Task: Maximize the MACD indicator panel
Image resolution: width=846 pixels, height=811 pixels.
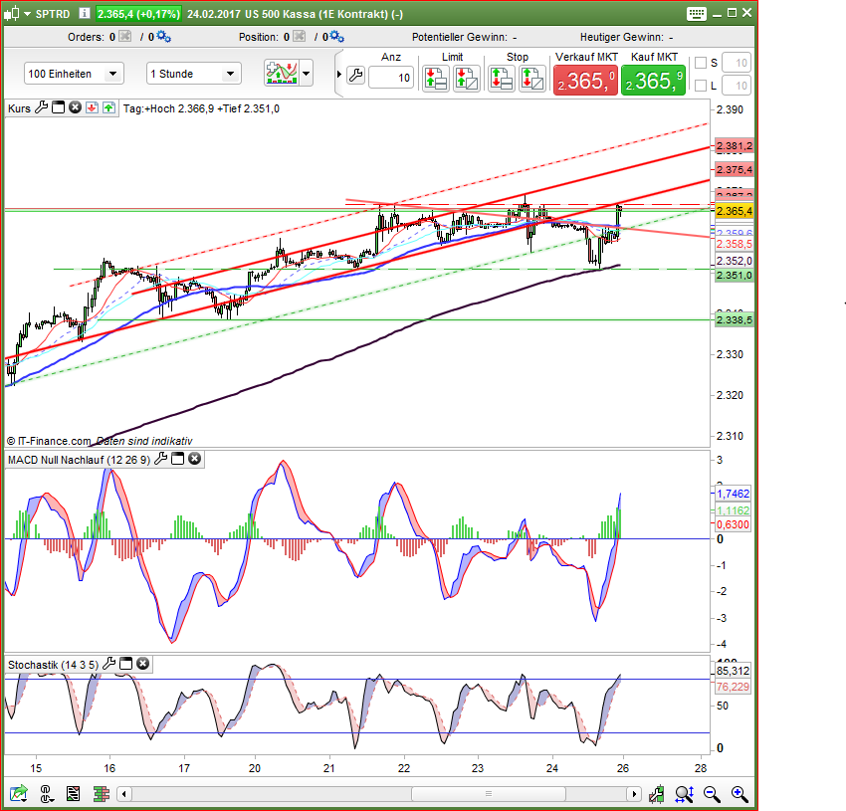Action: 177,459
